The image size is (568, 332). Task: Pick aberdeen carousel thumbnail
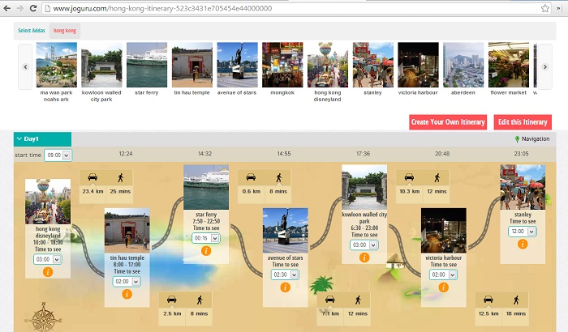coord(463,65)
